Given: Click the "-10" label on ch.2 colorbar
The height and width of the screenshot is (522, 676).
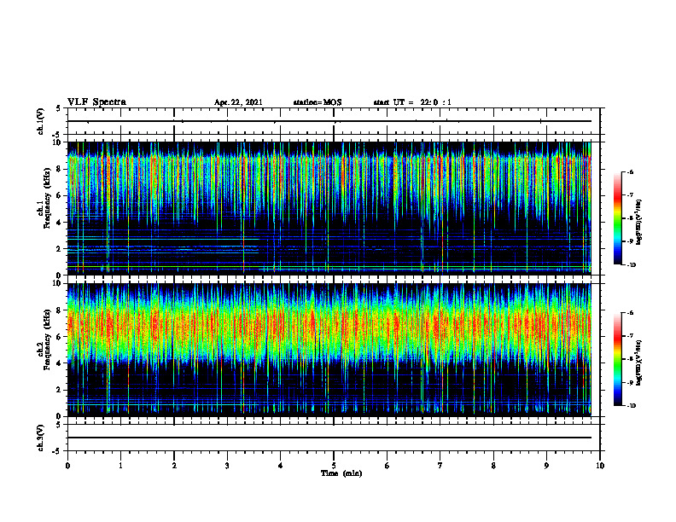Looking at the screenshot, I should point(631,406).
